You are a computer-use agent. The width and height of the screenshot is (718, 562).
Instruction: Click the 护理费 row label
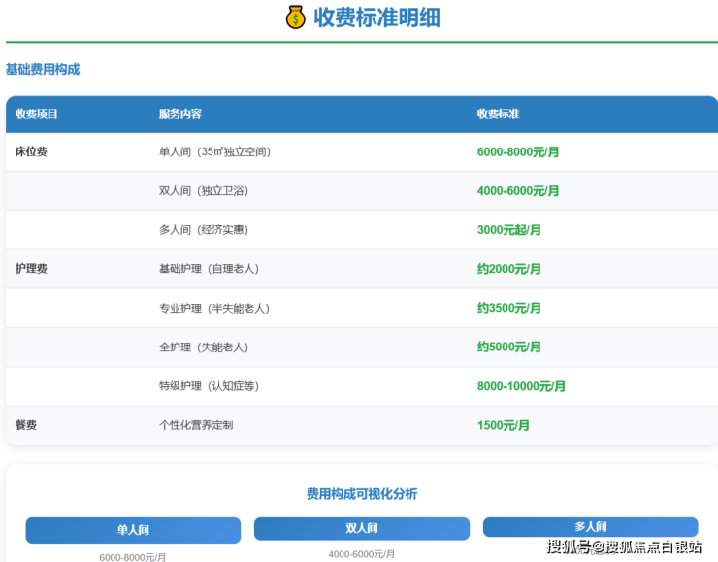coord(31,269)
